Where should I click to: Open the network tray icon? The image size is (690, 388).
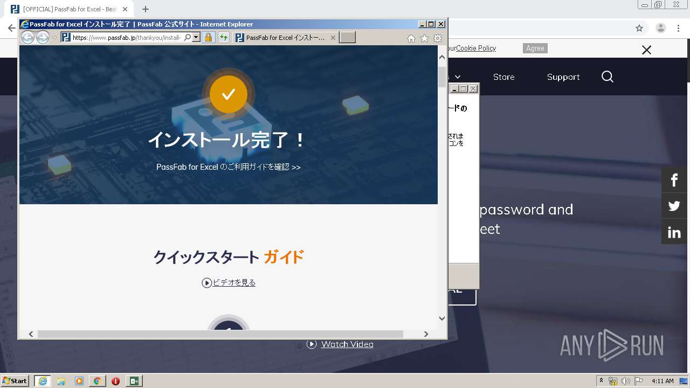point(613,381)
